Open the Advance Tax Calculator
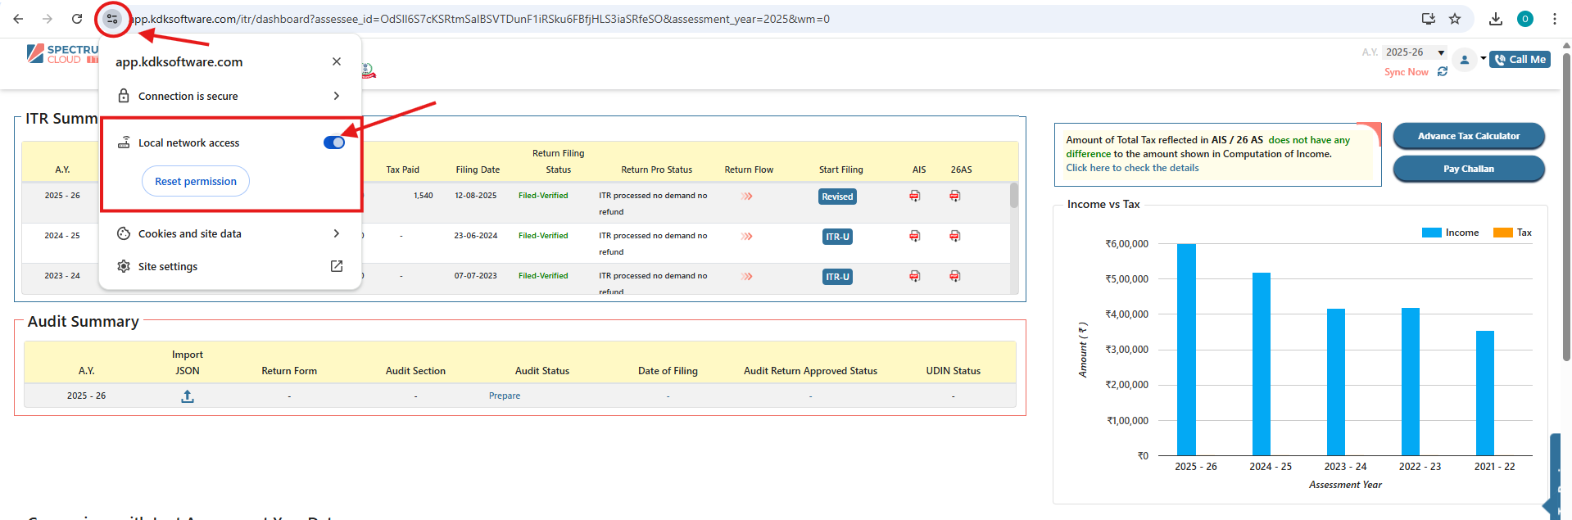Screen dimensions: 1572x520 tap(1468, 136)
